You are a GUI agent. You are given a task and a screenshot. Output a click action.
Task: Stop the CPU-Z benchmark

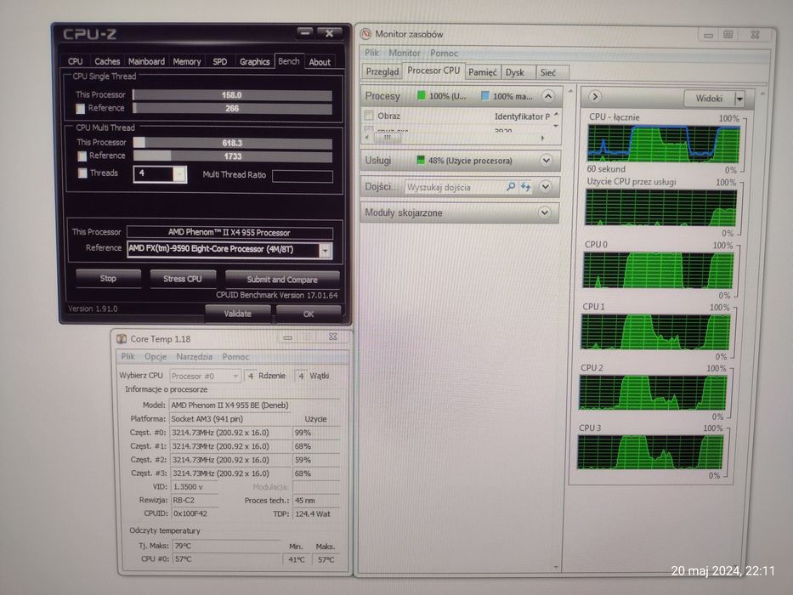click(x=108, y=278)
